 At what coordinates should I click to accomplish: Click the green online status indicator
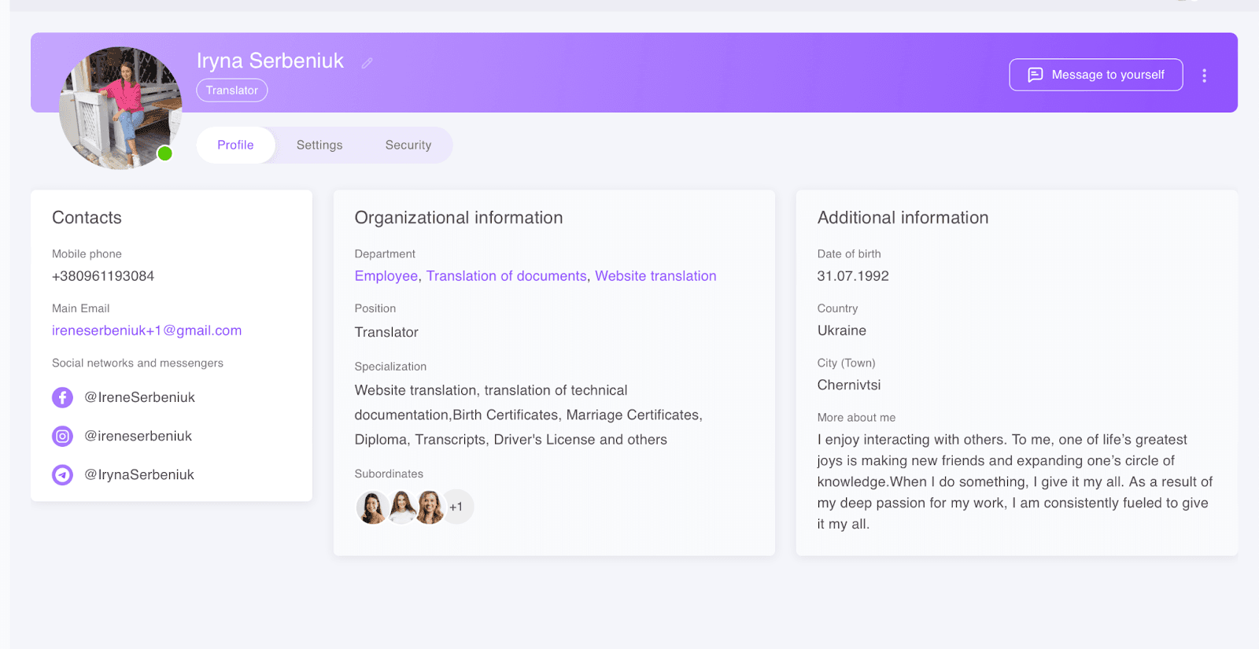164,153
